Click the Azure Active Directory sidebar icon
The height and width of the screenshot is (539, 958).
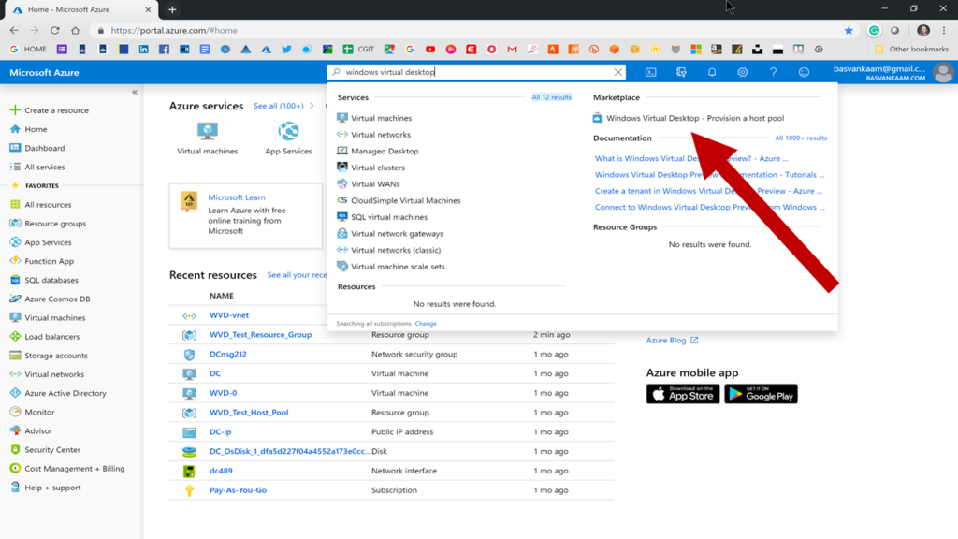(x=15, y=393)
